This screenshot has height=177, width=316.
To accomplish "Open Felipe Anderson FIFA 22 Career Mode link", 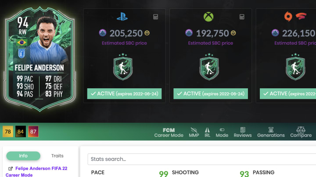I will click(36, 171).
